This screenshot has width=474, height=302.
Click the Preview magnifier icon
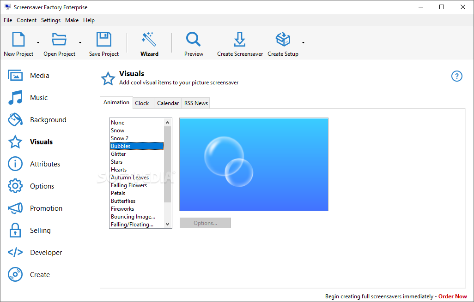pyautogui.click(x=194, y=39)
